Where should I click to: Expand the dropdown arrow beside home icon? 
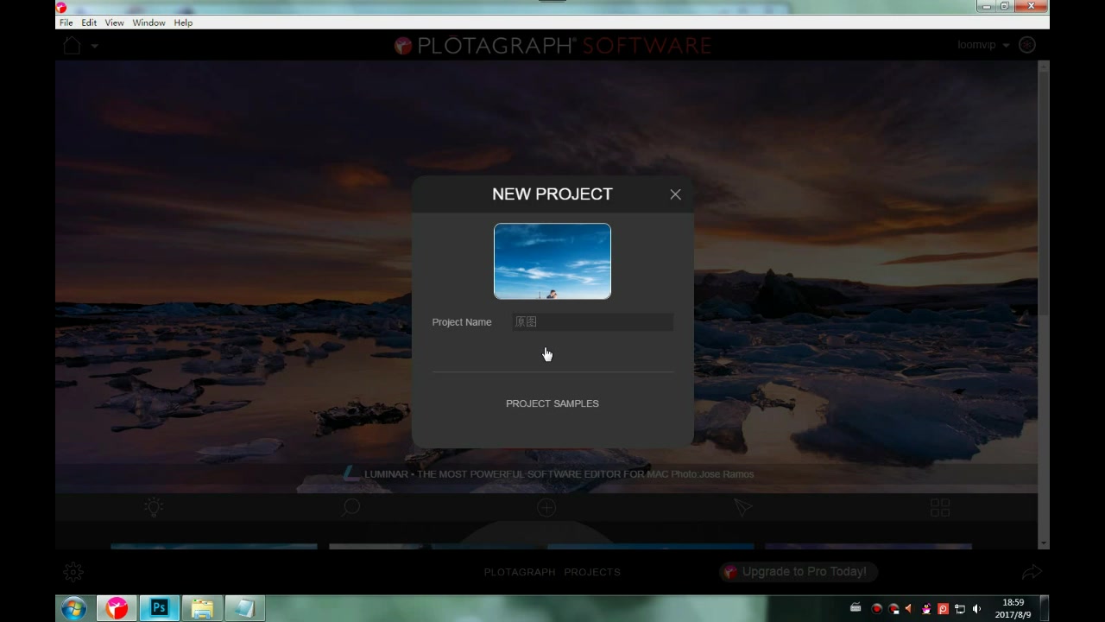point(94,46)
